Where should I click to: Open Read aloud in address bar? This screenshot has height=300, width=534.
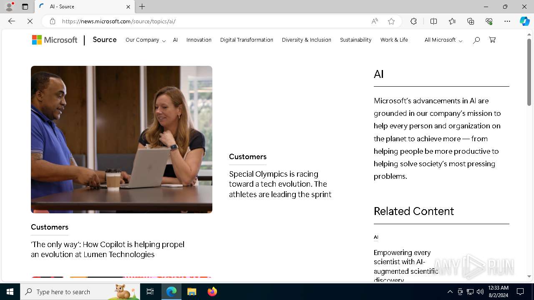click(375, 21)
